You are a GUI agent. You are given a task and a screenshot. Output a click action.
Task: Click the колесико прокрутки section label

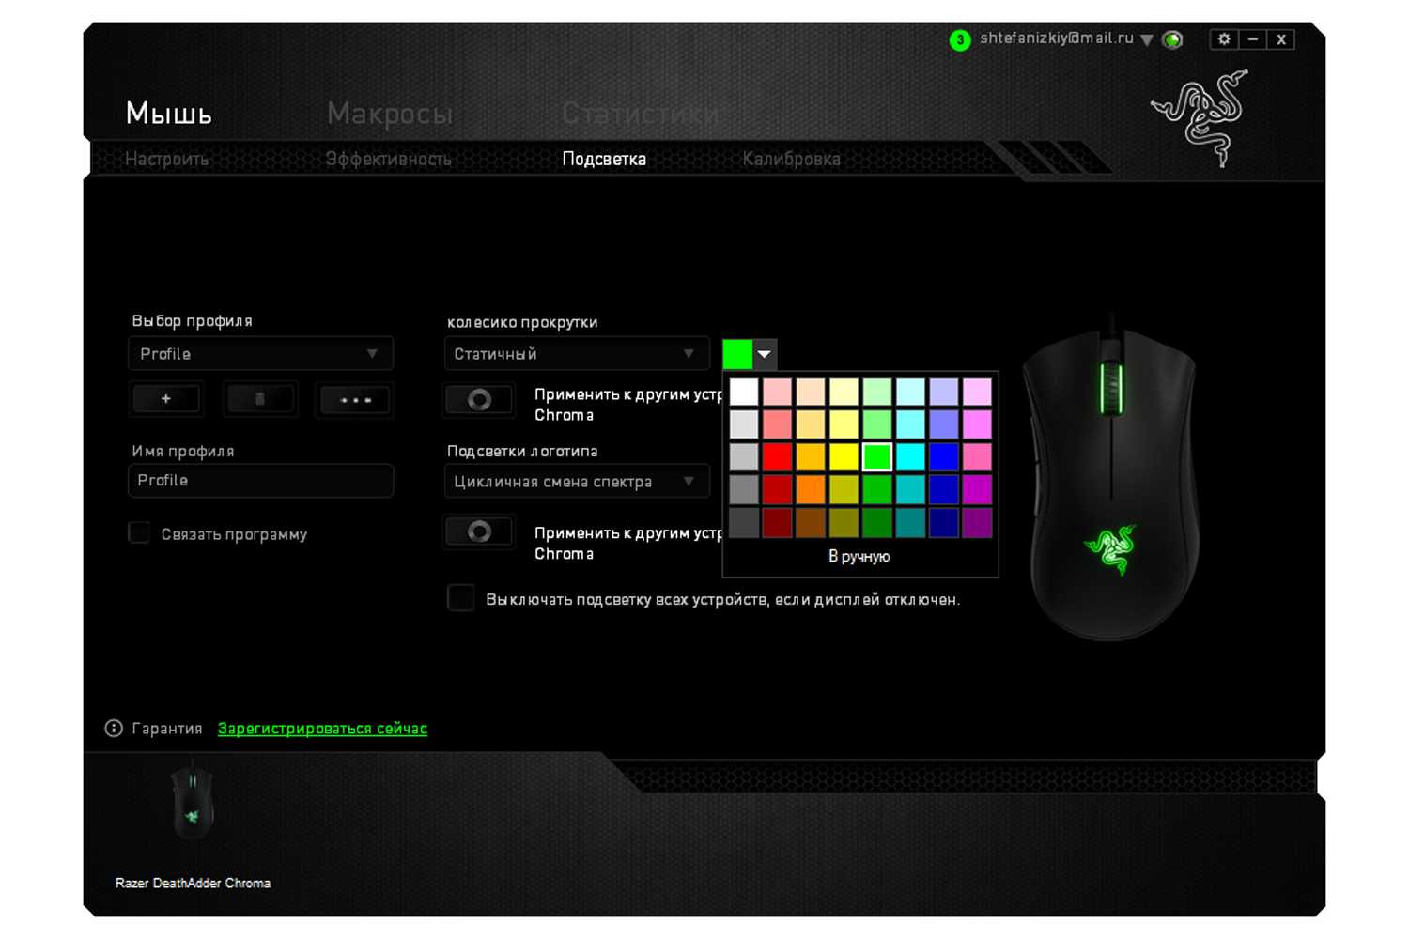pyautogui.click(x=522, y=322)
